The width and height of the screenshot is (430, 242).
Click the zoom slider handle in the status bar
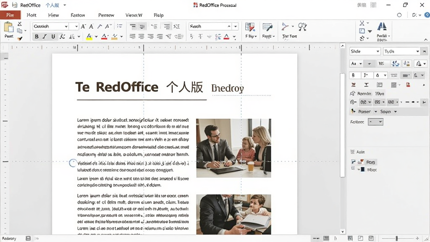(396, 238)
